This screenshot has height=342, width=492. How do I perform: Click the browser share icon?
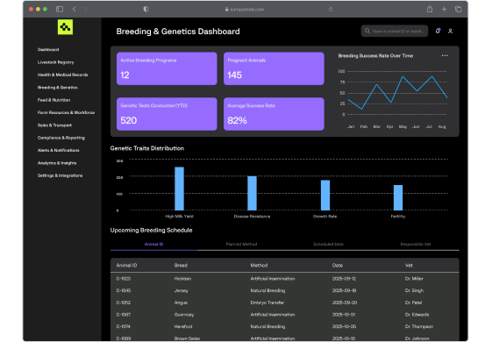430,9
